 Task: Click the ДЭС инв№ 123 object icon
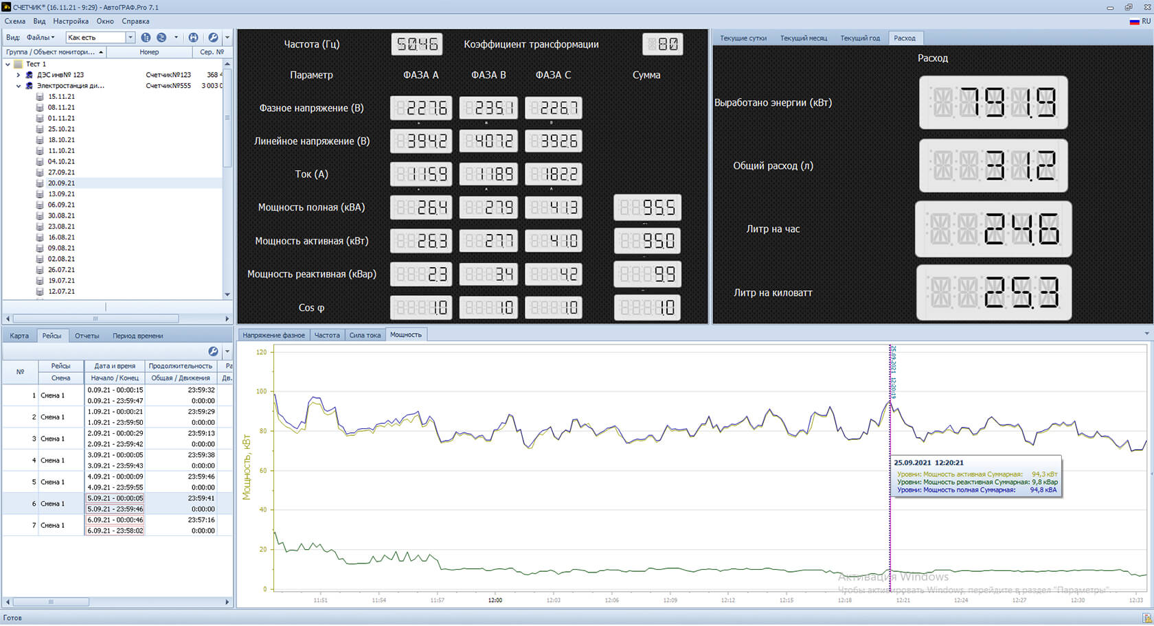click(x=29, y=75)
